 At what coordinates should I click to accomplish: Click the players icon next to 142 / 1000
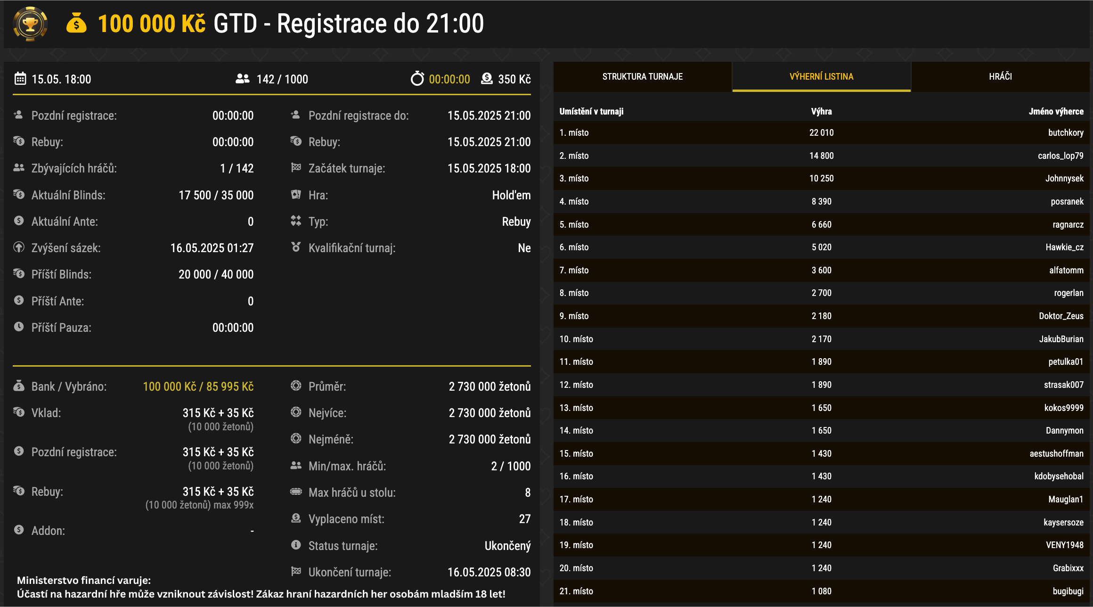point(243,79)
